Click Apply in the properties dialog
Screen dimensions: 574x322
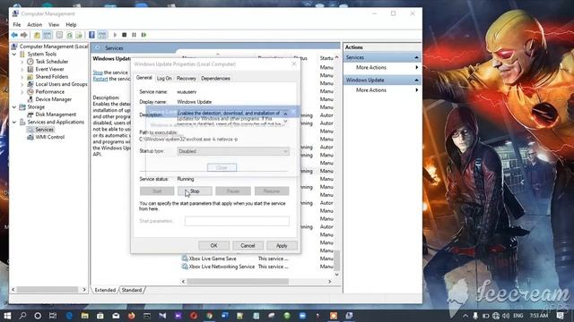282,246
